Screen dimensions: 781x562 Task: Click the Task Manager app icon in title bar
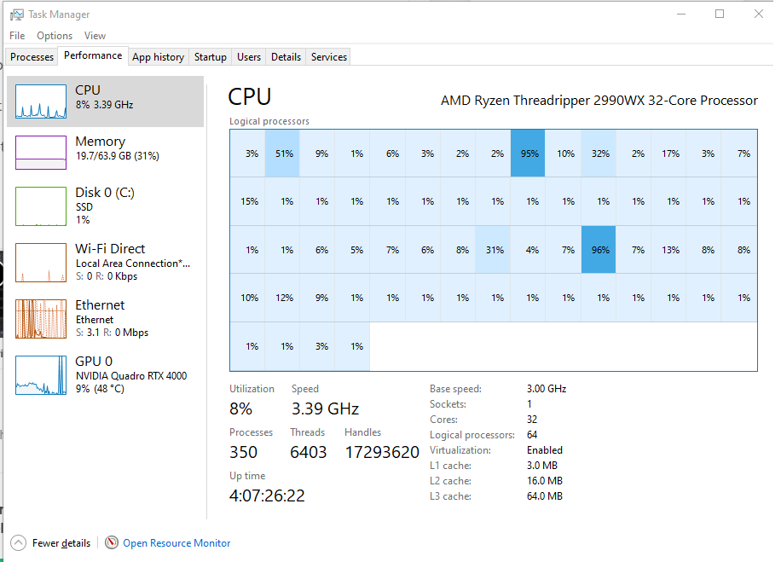[x=16, y=14]
